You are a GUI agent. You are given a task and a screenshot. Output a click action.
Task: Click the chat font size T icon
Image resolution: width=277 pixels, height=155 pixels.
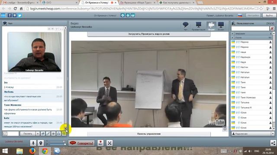click(57, 29)
